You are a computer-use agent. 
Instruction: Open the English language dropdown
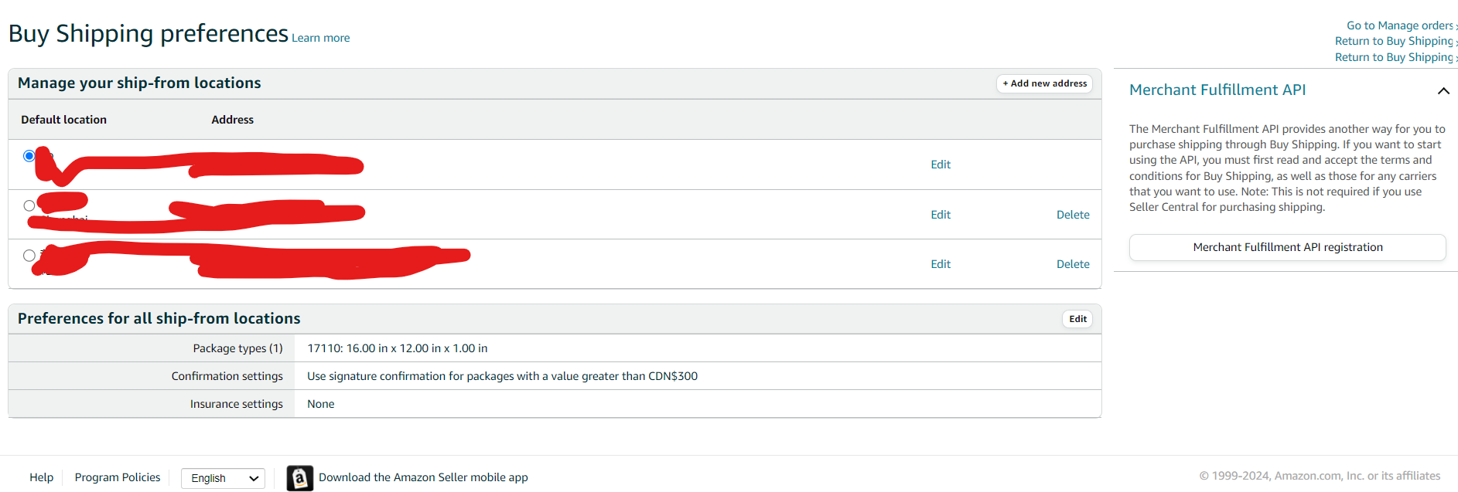coord(224,478)
